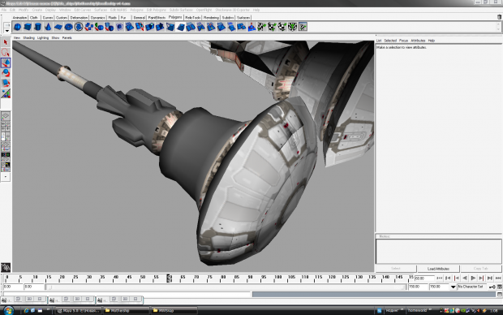This screenshot has height=315, width=503.
Task: Open the character set dropdown arrow
Action: [453, 287]
